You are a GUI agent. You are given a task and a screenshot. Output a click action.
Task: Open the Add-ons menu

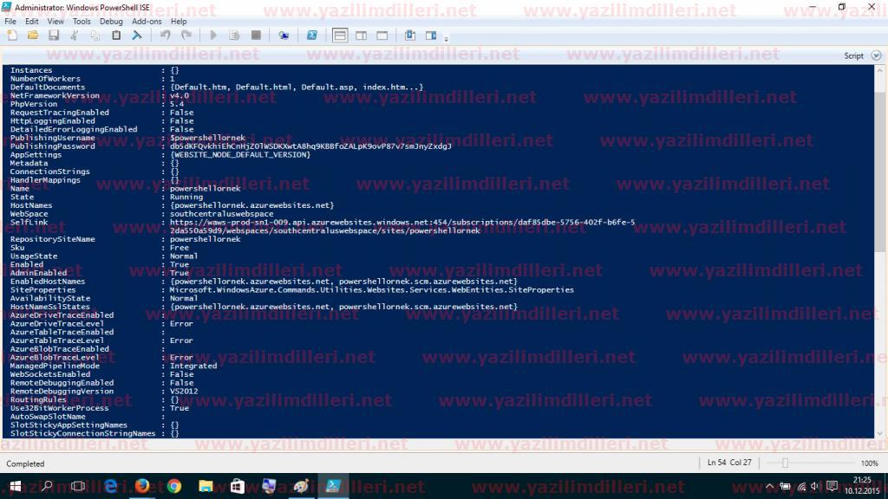(x=147, y=22)
